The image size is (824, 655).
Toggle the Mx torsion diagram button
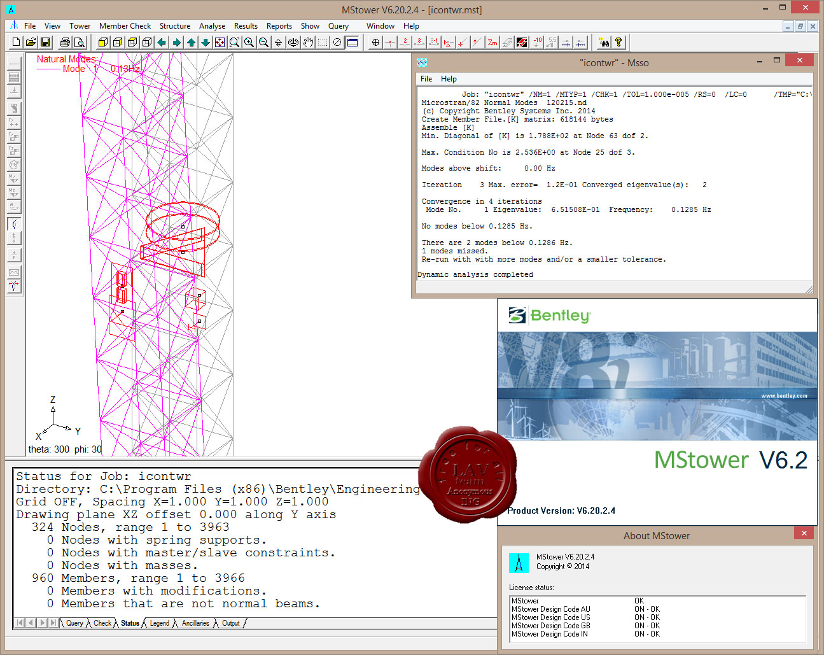coord(14,164)
